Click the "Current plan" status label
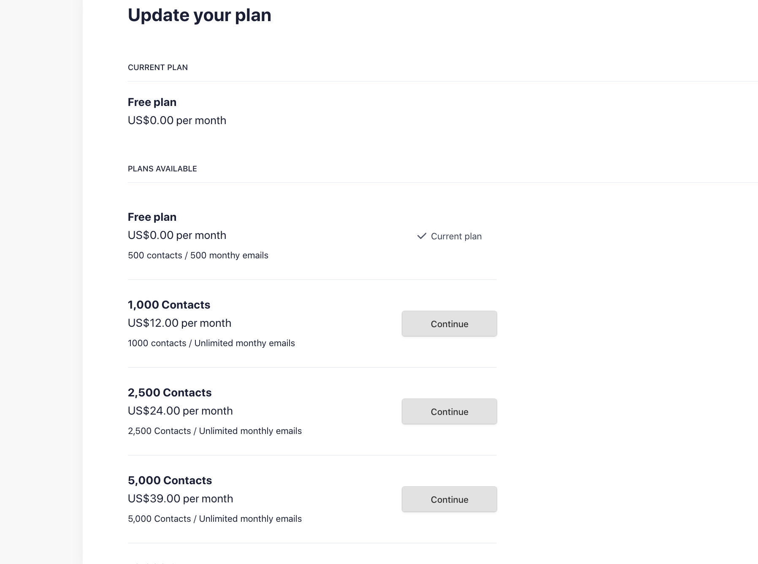 point(456,236)
